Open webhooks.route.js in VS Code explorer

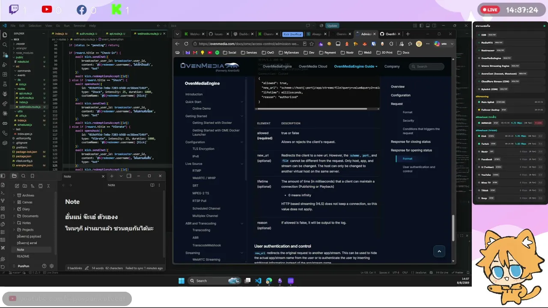(29, 107)
